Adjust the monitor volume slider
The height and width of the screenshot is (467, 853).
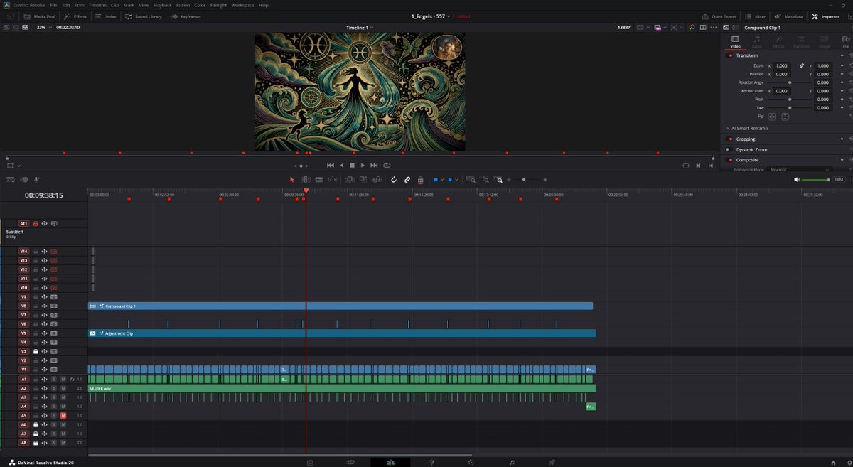[x=816, y=180]
